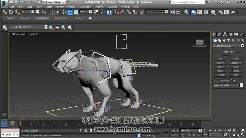Toggle the selection lock padlock

[x=86, y=130]
